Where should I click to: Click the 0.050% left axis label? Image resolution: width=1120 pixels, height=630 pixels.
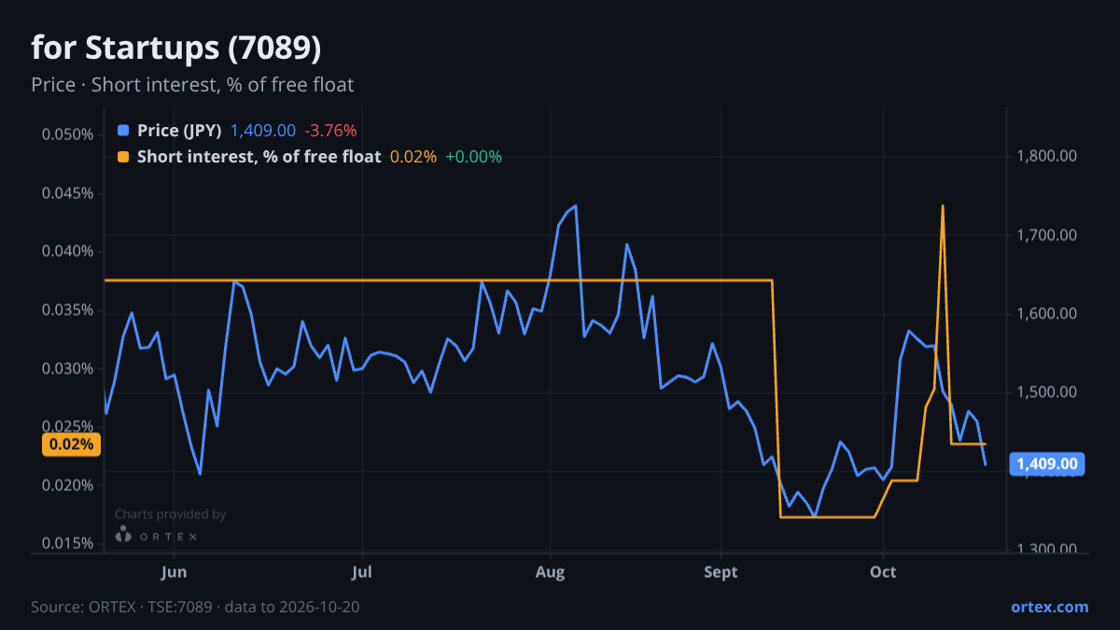(x=68, y=134)
